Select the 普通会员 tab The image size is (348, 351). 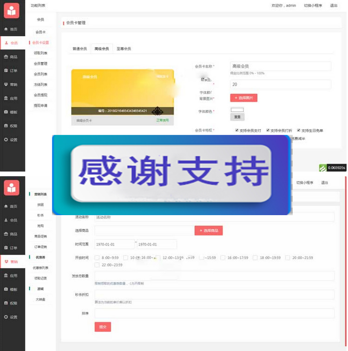[79, 49]
